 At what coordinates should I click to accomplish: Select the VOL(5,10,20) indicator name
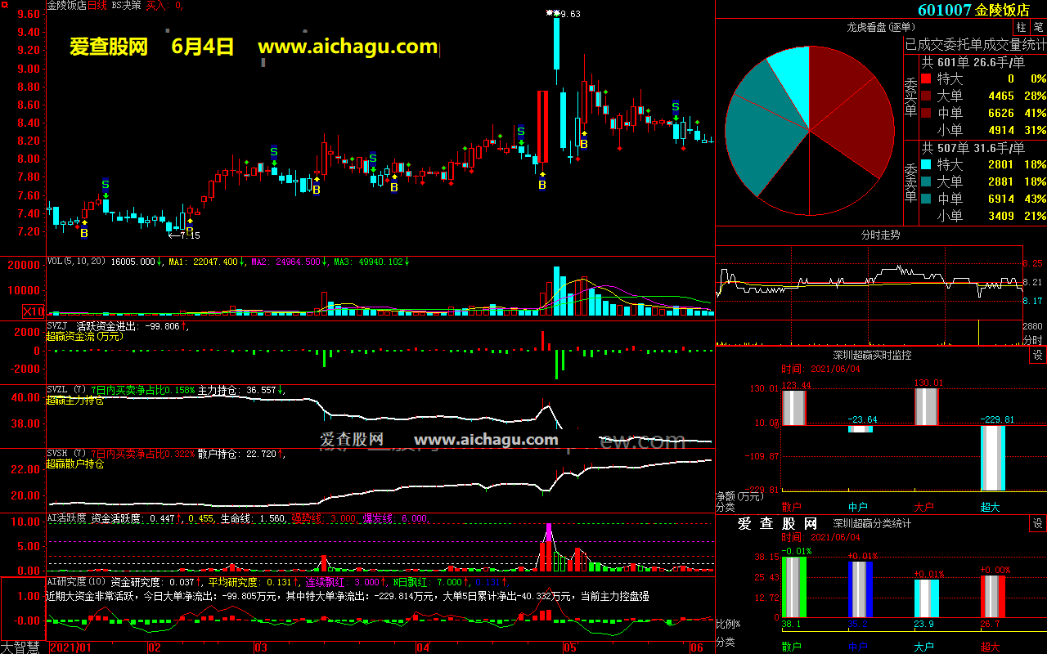click(77, 262)
